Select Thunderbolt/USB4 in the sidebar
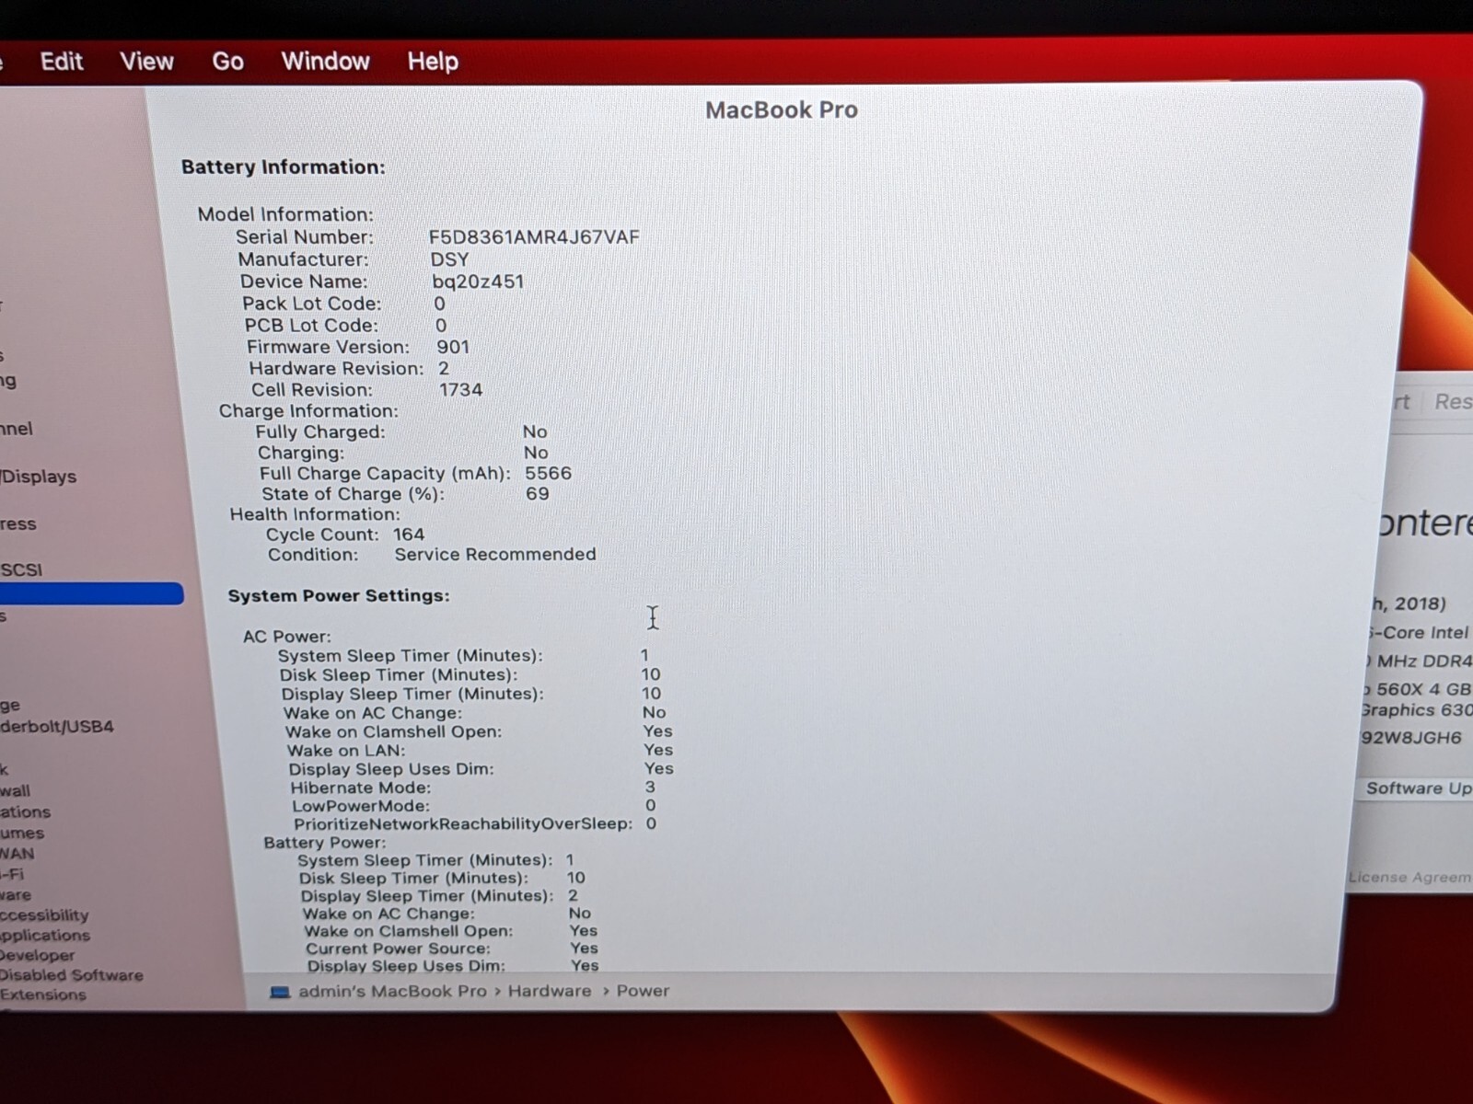This screenshot has height=1104, width=1473. pos(56,726)
